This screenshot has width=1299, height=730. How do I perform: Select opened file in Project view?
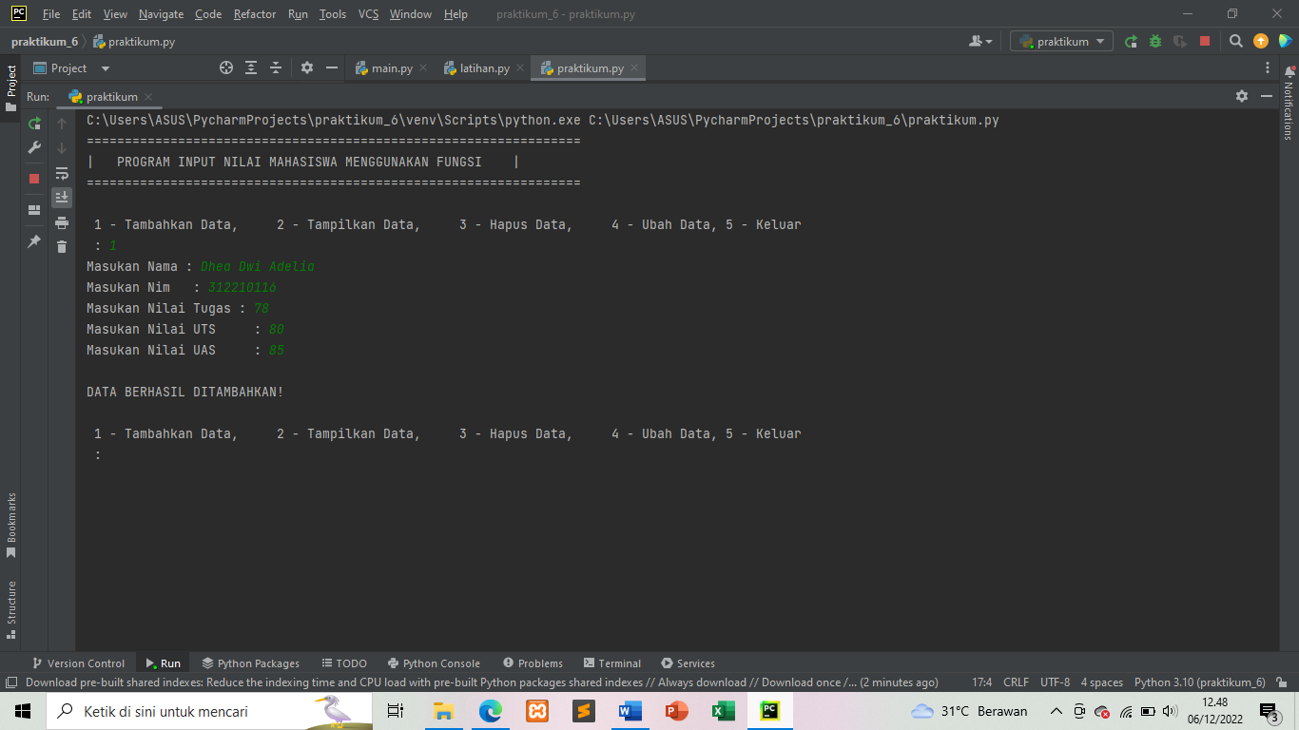pos(226,67)
